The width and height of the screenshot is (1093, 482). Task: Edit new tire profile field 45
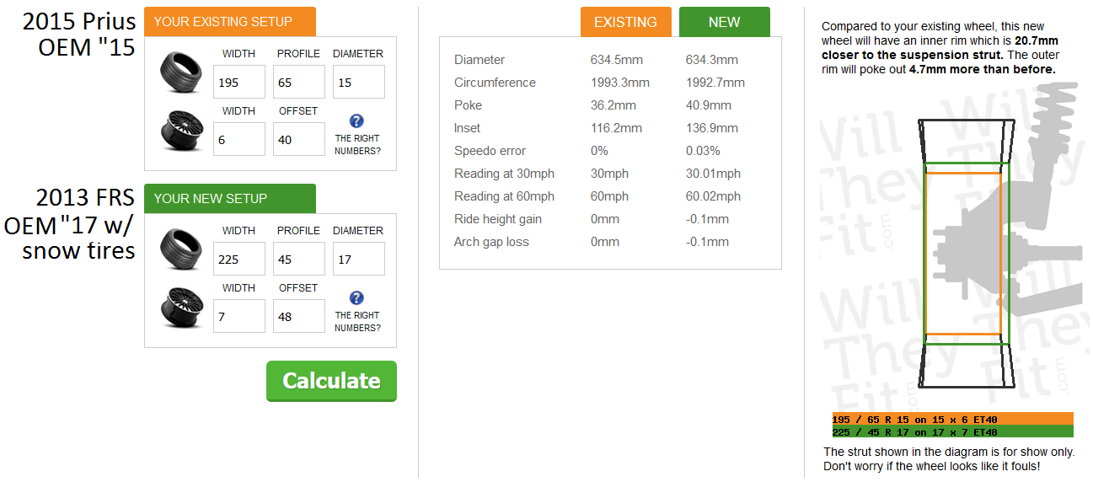299,259
